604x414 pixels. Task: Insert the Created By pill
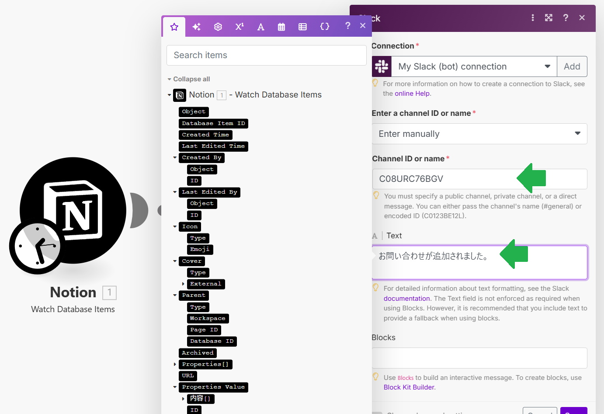pyautogui.click(x=201, y=157)
